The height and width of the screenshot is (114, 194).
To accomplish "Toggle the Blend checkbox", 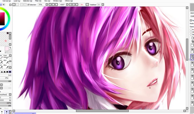I will (3, 108).
